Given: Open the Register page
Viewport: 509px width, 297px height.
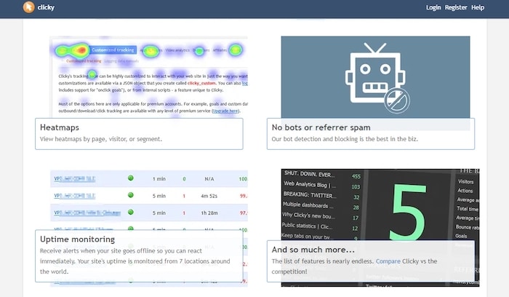Looking at the screenshot, I should (x=456, y=7).
